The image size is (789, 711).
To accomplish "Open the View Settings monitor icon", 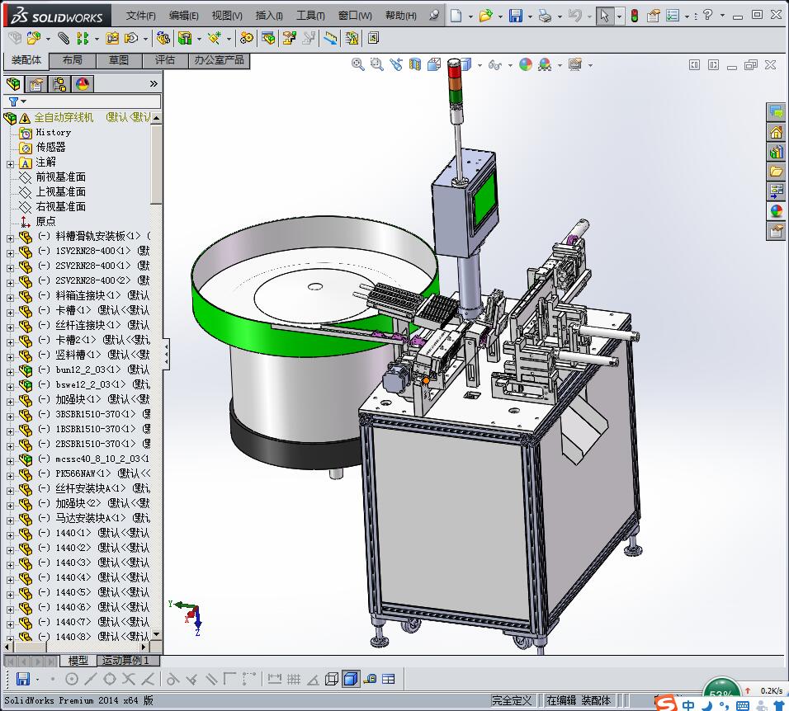I will 575,64.
